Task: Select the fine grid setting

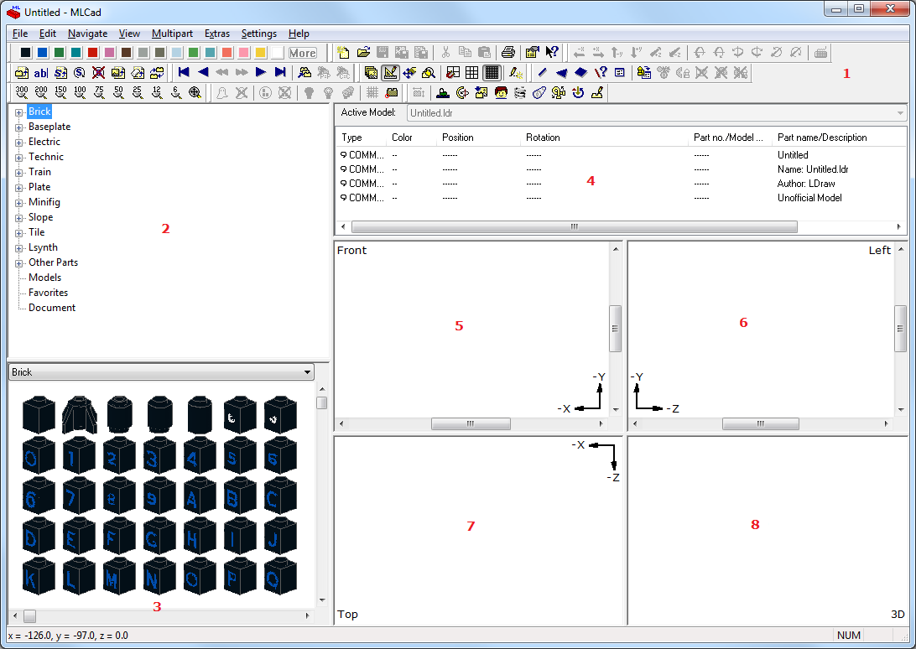Action: pos(492,72)
